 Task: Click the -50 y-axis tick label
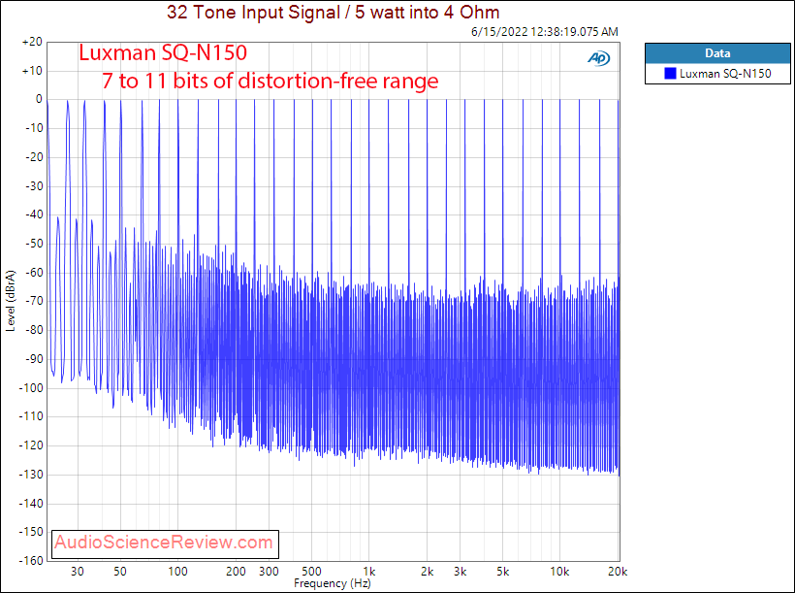coord(34,244)
